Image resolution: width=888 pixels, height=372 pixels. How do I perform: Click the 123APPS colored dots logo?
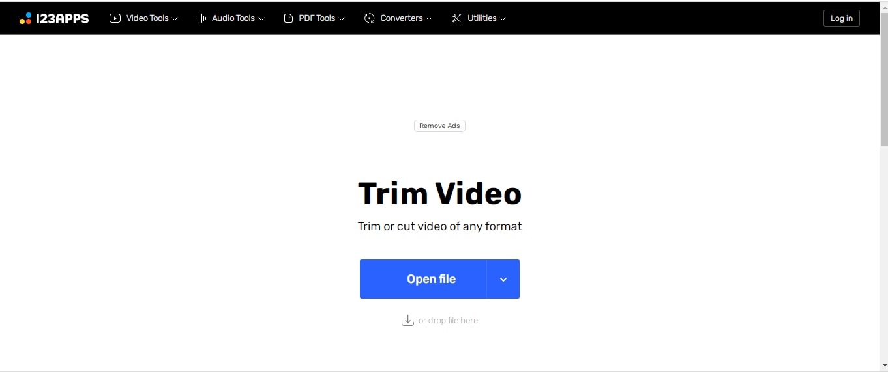coord(25,18)
